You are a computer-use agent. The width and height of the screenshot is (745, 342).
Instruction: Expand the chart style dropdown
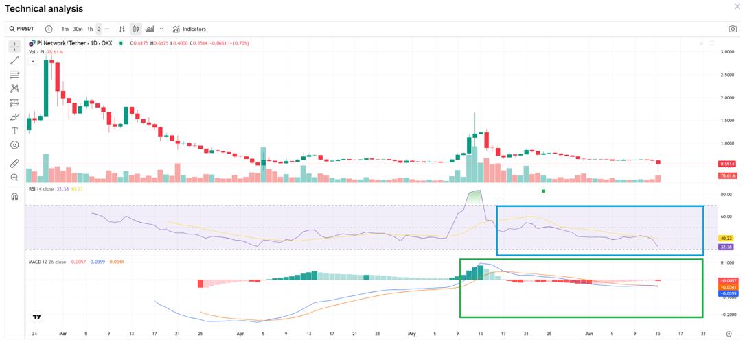161,29
